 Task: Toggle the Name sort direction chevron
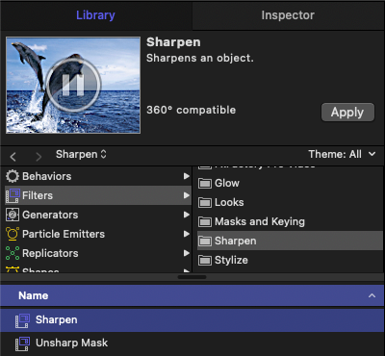372,295
